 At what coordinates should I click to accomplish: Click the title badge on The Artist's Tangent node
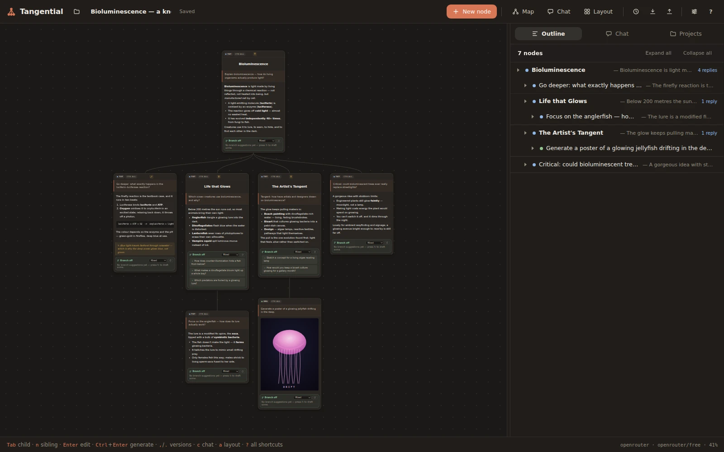(291, 176)
